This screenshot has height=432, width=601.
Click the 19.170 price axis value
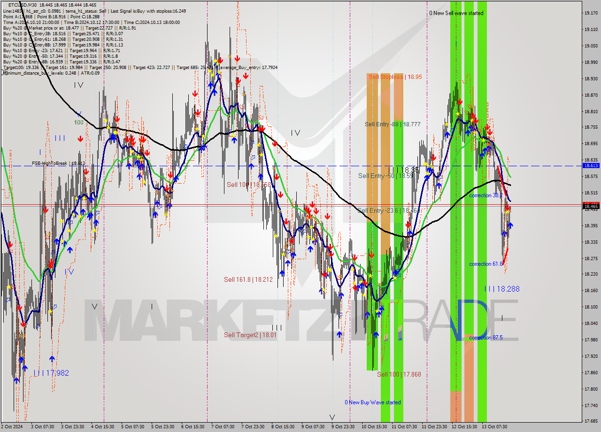click(x=591, y=13)
